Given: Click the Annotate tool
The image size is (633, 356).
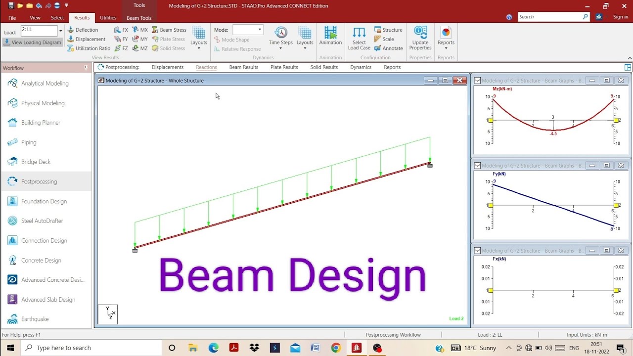Looking at the screenshot, I should tap(389, 48).
